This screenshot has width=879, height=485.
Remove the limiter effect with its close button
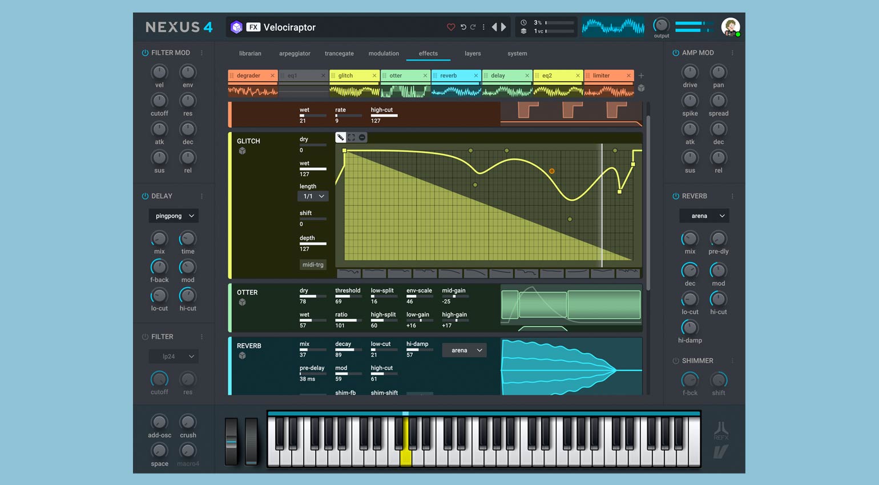629,75
